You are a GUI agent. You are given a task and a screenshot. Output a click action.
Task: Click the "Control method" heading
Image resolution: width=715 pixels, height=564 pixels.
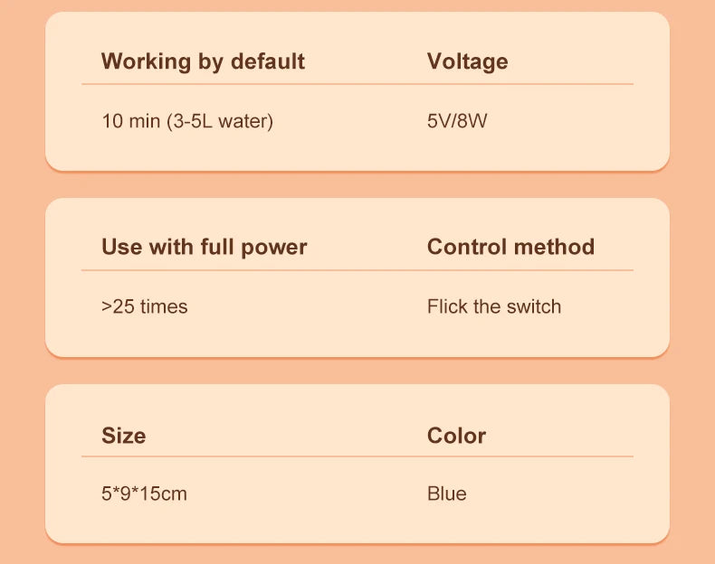click(x=510, y=247)
